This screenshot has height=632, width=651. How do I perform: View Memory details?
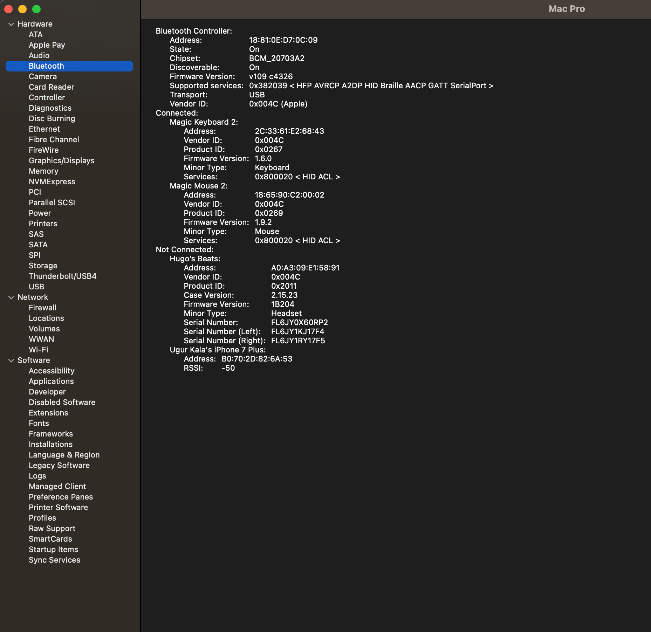pos(43,171)
